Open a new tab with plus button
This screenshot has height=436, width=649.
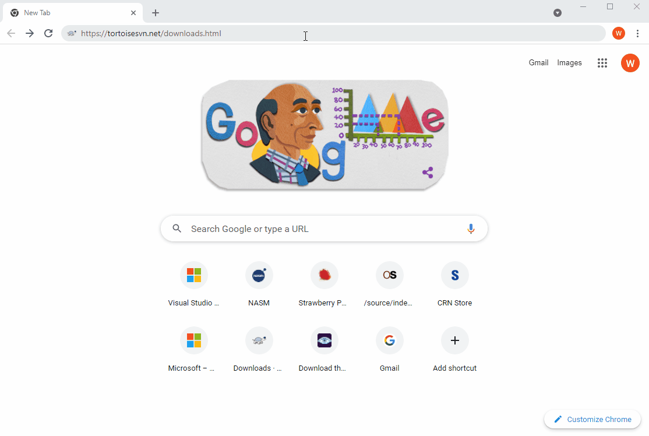click(x=156, y=13)
